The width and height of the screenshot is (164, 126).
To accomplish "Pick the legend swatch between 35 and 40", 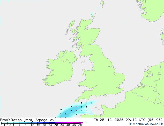I will 64,123.
